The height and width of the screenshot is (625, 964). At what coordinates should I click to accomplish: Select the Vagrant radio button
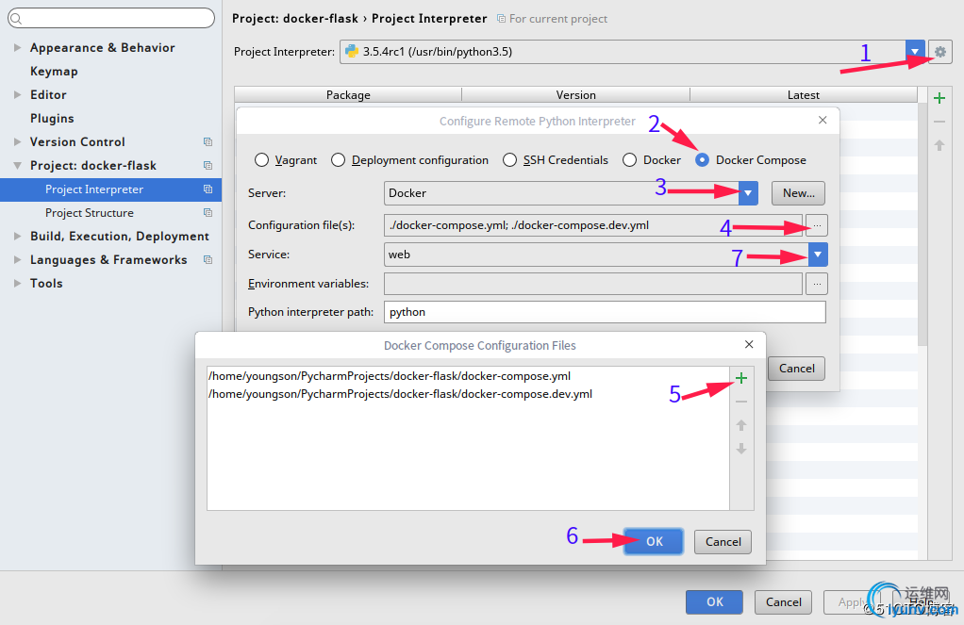261,159
